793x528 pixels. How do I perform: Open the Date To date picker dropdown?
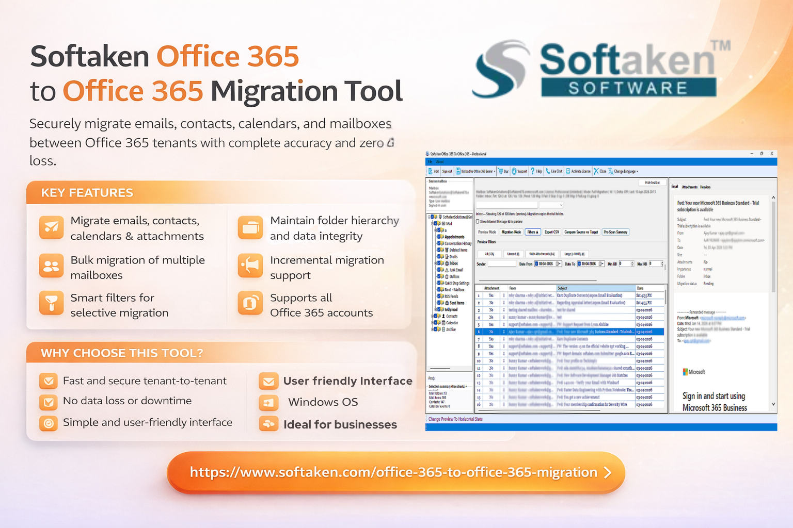point(601,264)
